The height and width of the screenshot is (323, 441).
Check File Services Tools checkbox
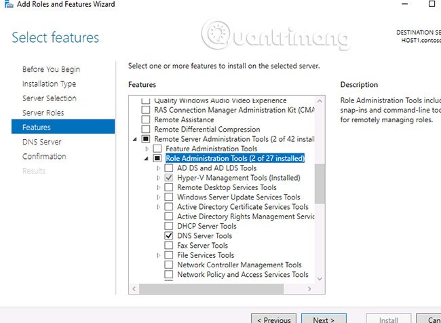[169, 255]
